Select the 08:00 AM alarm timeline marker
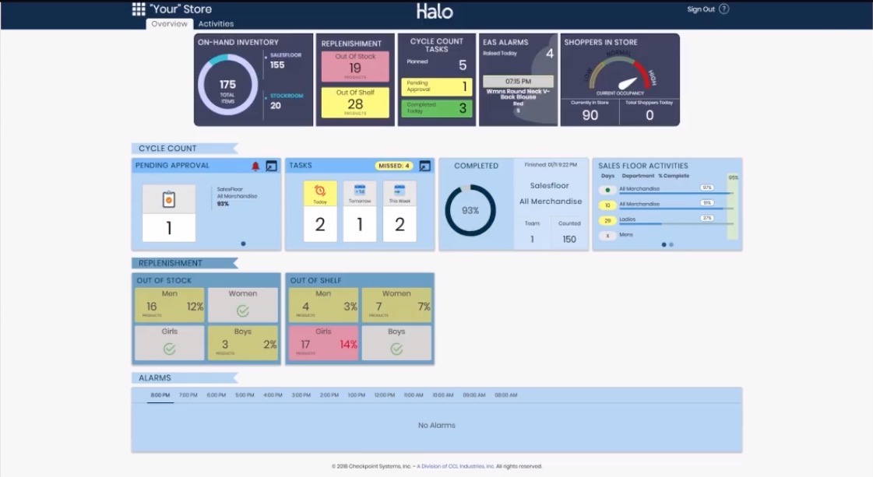The width and height of the screenshot is (873, 477). click(x=506, y=395)
